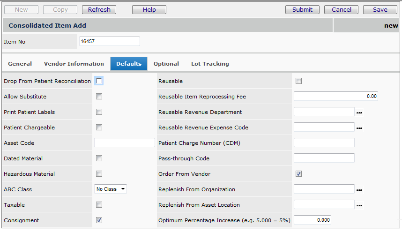This screenshot has width=402, height=233.
Task: Open the Lot Tracking tab
Action: tap(210, 64)
